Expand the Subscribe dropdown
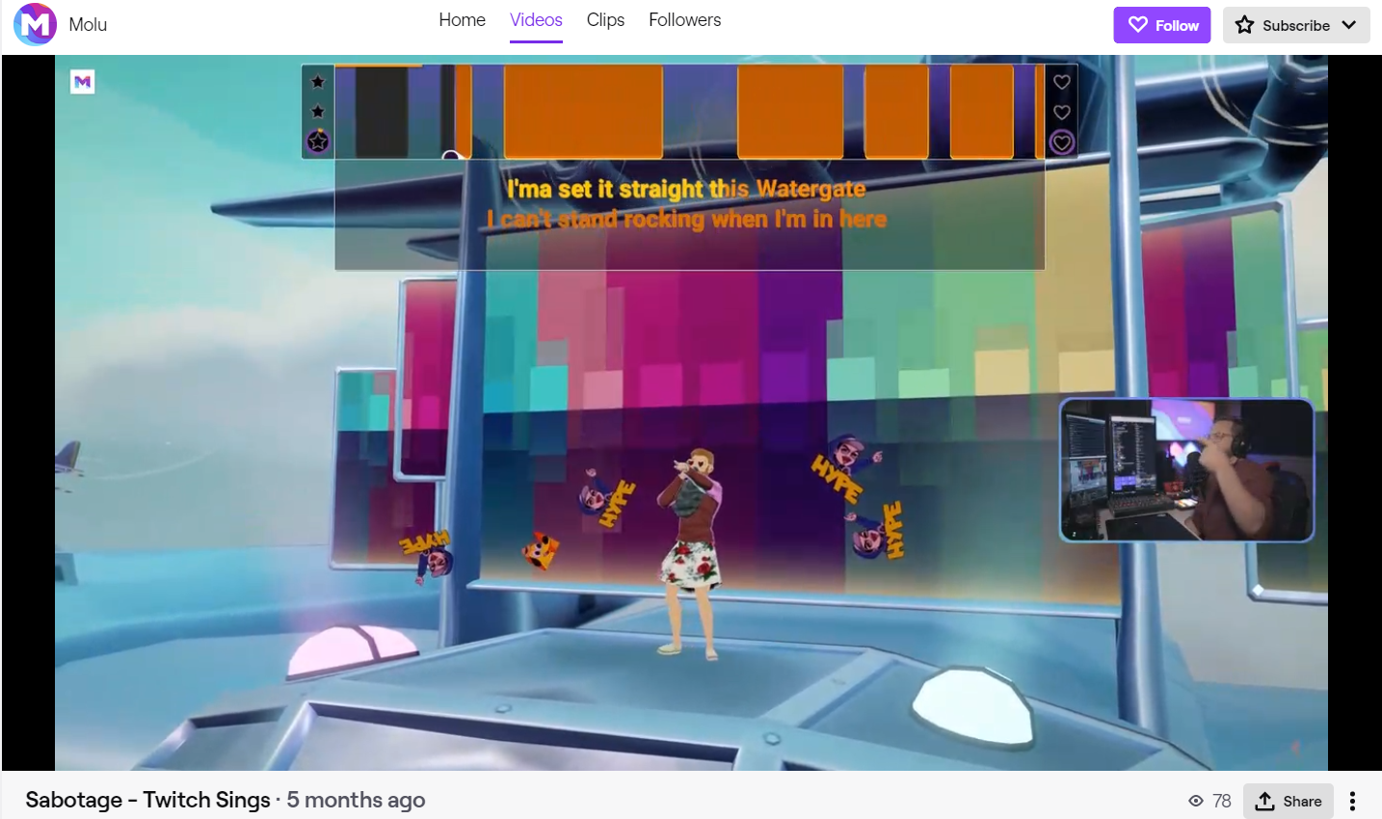The width and height of the screenshot is (1382, 819). point(1296,25)
